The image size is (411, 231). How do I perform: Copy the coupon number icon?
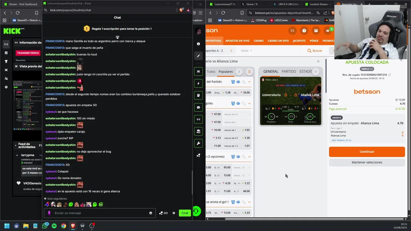coord(389,75)
